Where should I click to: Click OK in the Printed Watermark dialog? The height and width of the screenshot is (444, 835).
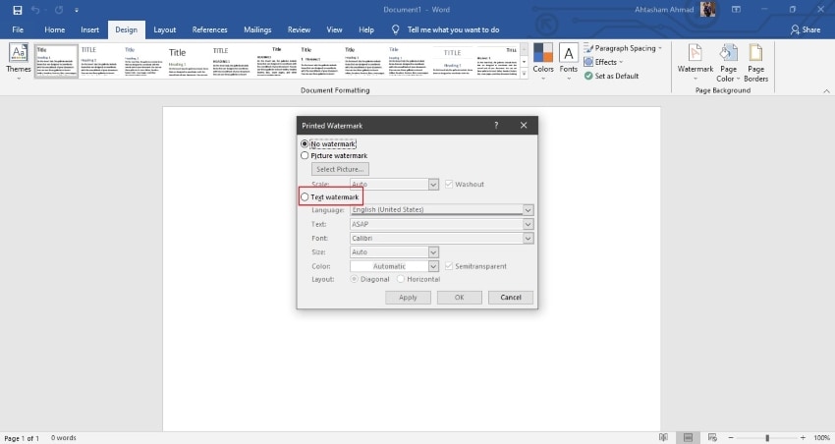point(459,298)
